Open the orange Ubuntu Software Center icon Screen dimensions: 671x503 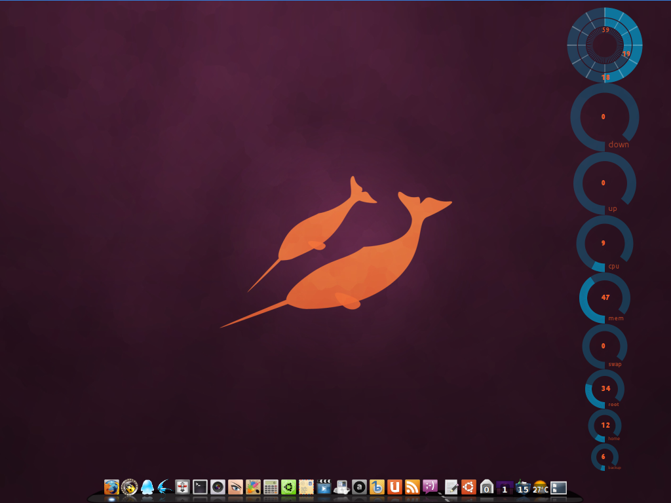click(x=469, y=487)
